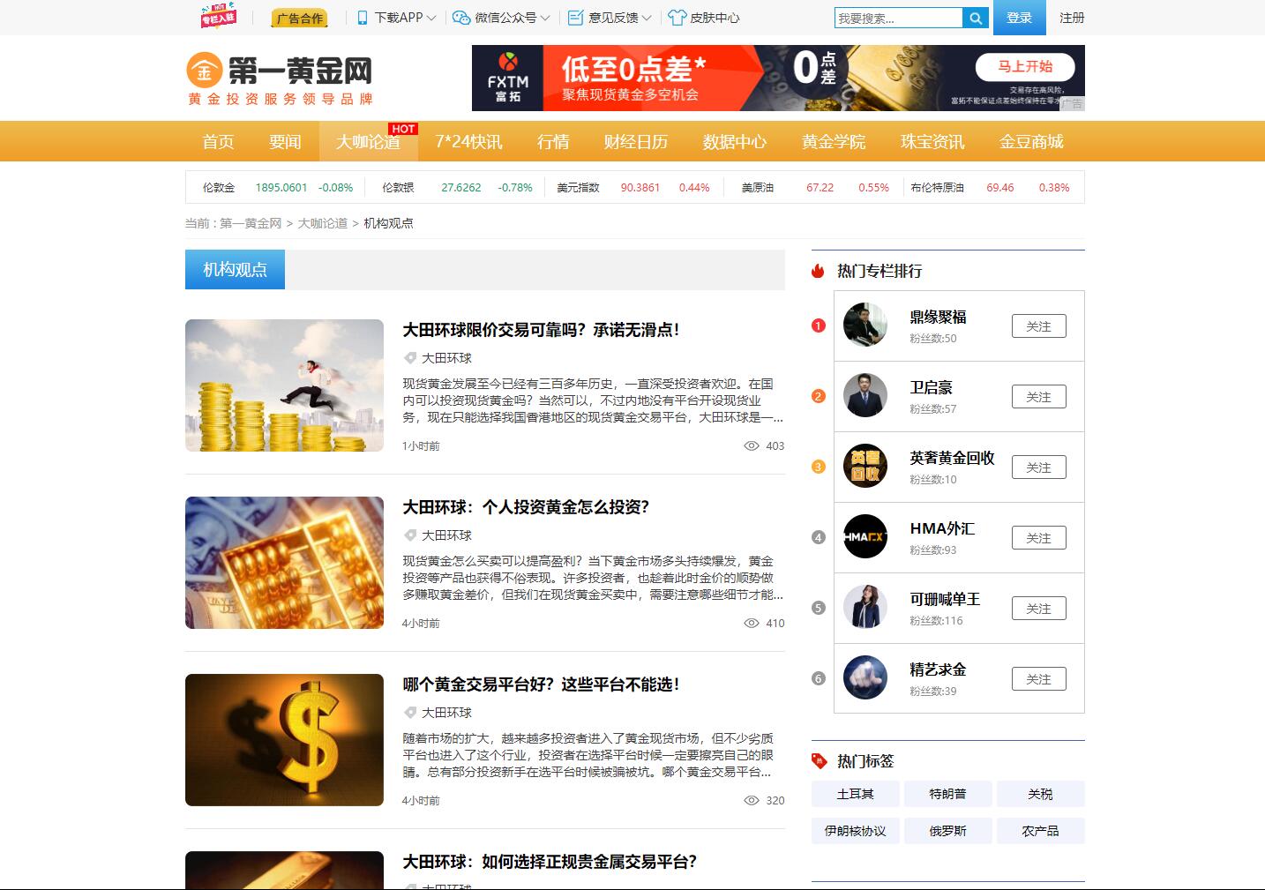Click the search magnifier icon
1265x890 pixels.
(975, 19)
